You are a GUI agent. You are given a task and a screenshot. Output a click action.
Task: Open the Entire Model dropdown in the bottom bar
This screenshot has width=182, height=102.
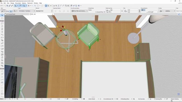click(x=92, y=99)
